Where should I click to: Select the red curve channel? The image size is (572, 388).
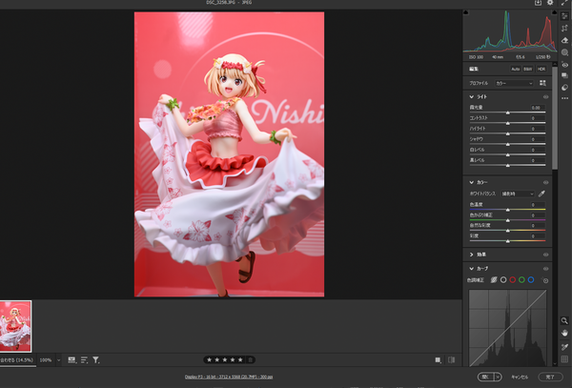pos(513,280)
